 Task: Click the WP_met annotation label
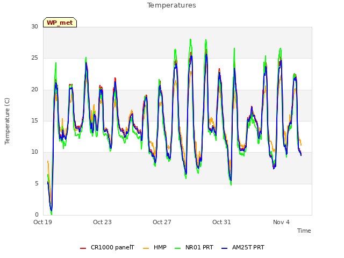click(x=60, y=23)
